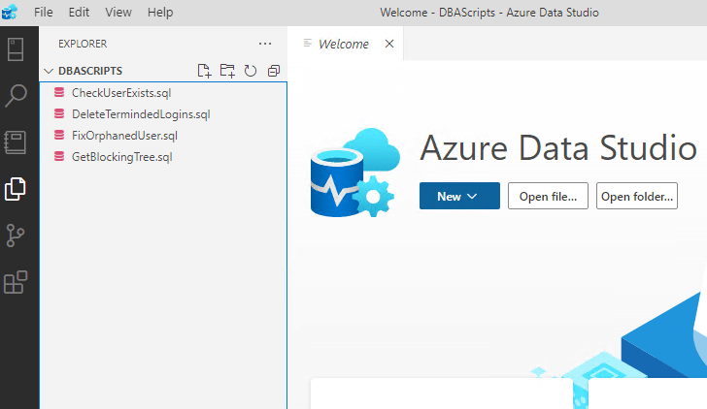Open the Edit menu
The height and width of the screenshot is (409, 707).
(x=79, y=13)
